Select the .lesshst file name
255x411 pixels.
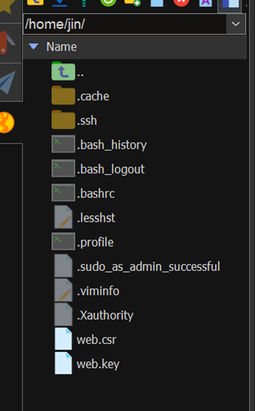96,218
